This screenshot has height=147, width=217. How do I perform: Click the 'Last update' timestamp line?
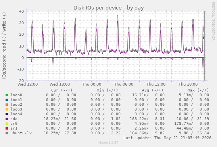(167, 138)
